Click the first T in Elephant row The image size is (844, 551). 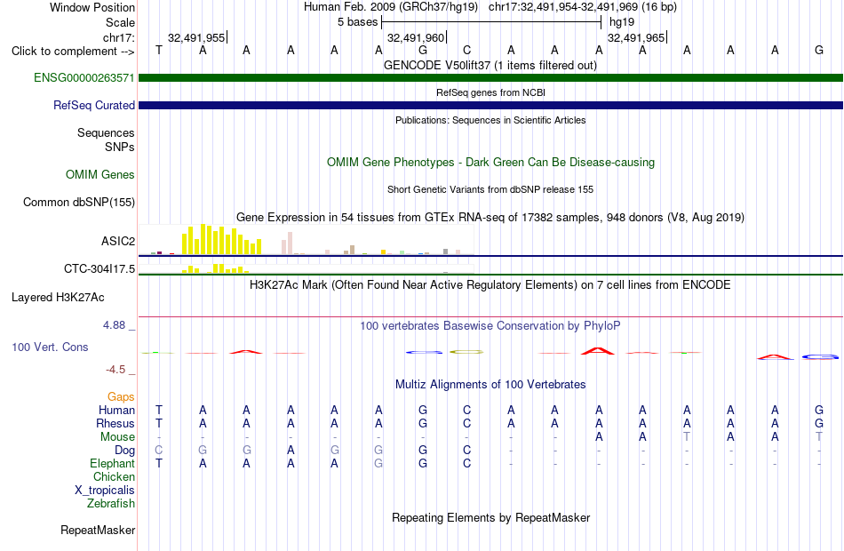coord(159,463)
